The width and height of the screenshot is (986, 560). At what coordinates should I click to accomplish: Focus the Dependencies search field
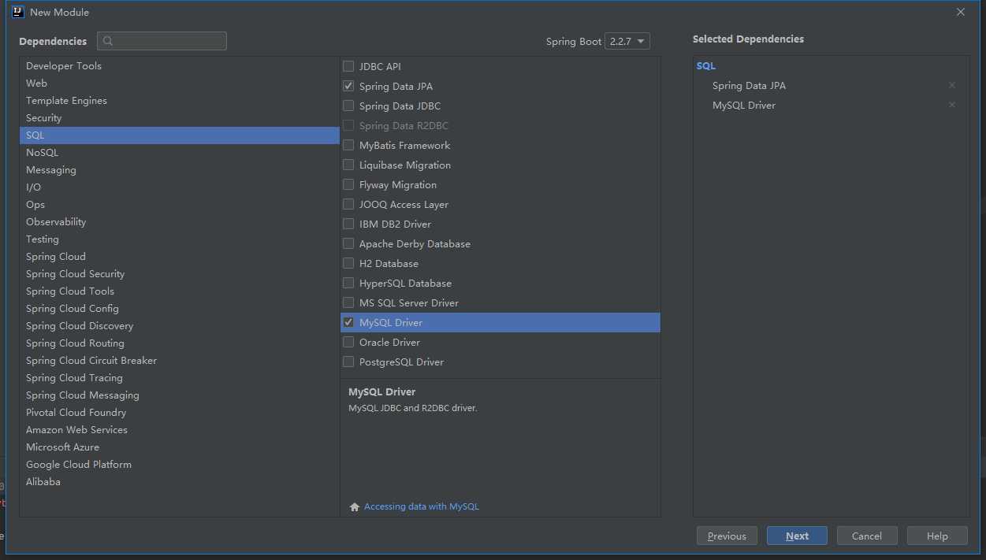tap(162, 41)
